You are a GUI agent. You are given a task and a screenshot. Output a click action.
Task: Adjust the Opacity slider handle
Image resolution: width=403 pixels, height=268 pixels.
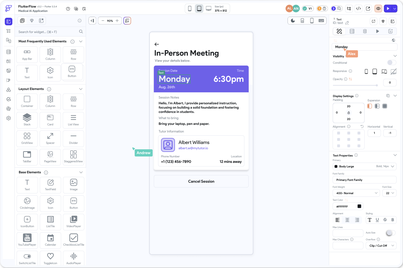click(377, 85)
